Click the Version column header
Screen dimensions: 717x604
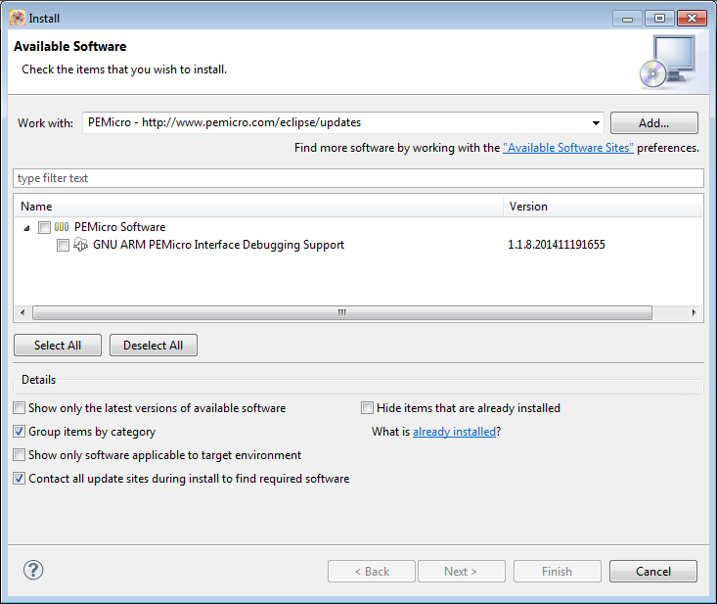point(603,207)
